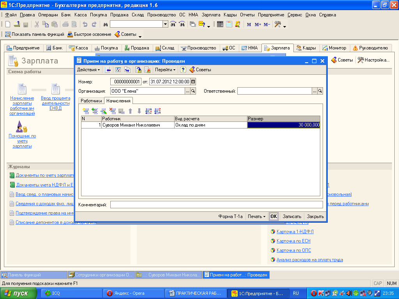Open the Карточка 1-НДФЛ link
399x299 pixels.
[x=295, y=232]
